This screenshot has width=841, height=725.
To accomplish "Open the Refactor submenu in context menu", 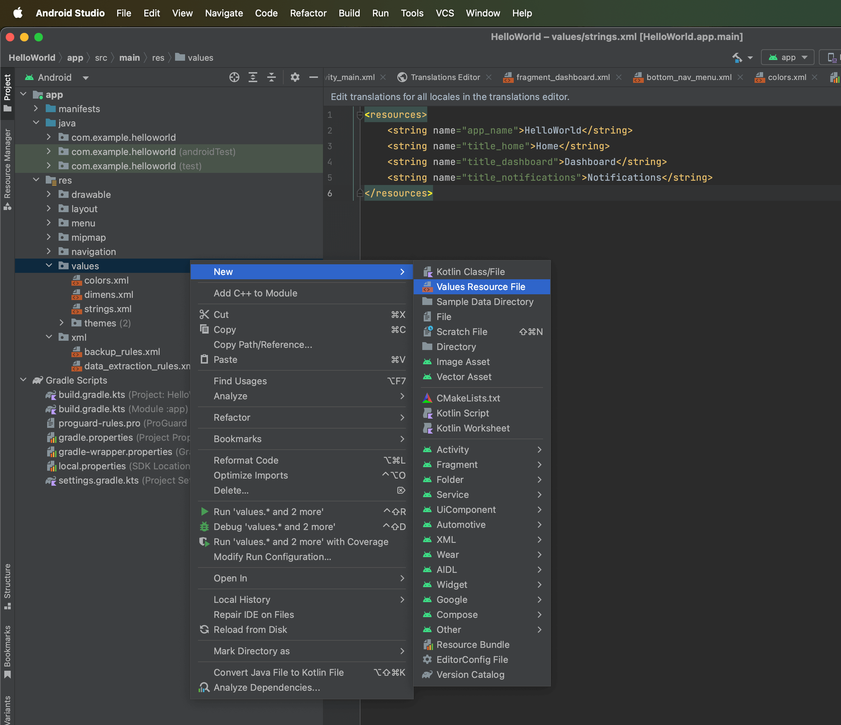I will tap(302, 418).
